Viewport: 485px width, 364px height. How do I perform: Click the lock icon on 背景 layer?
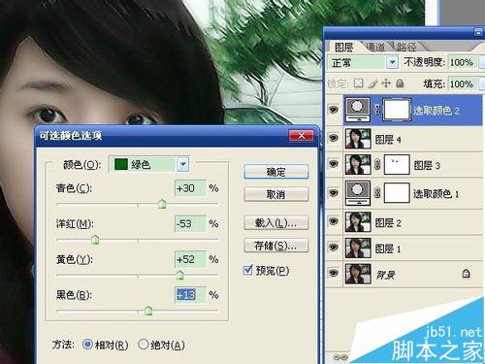point(466,274)
